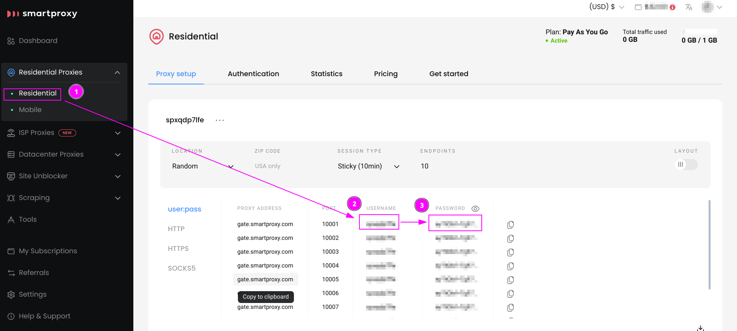Select the user:pass format

pyautogui.click(x=184, y=209)
